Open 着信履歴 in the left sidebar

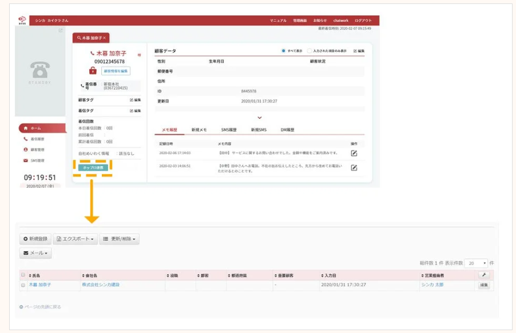click(x=37, y=139)
